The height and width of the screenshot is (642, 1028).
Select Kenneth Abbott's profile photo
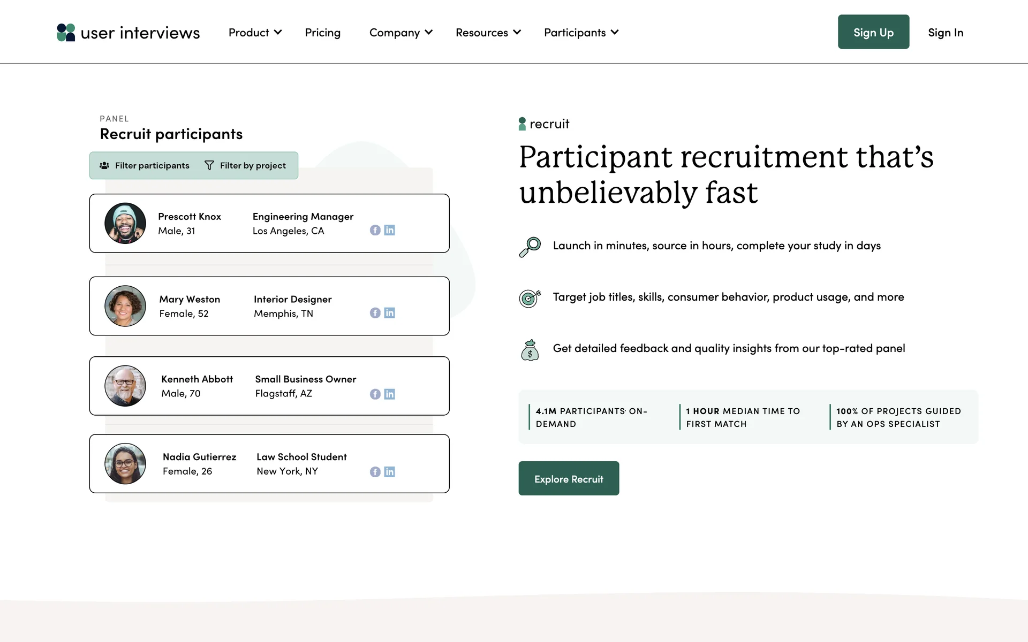(125, 386)
